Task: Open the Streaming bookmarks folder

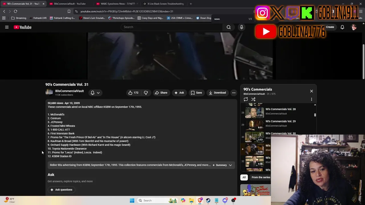Action: tap(19, 18)
